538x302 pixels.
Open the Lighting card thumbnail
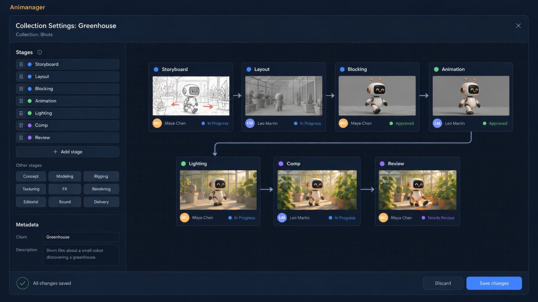(218, 190)
